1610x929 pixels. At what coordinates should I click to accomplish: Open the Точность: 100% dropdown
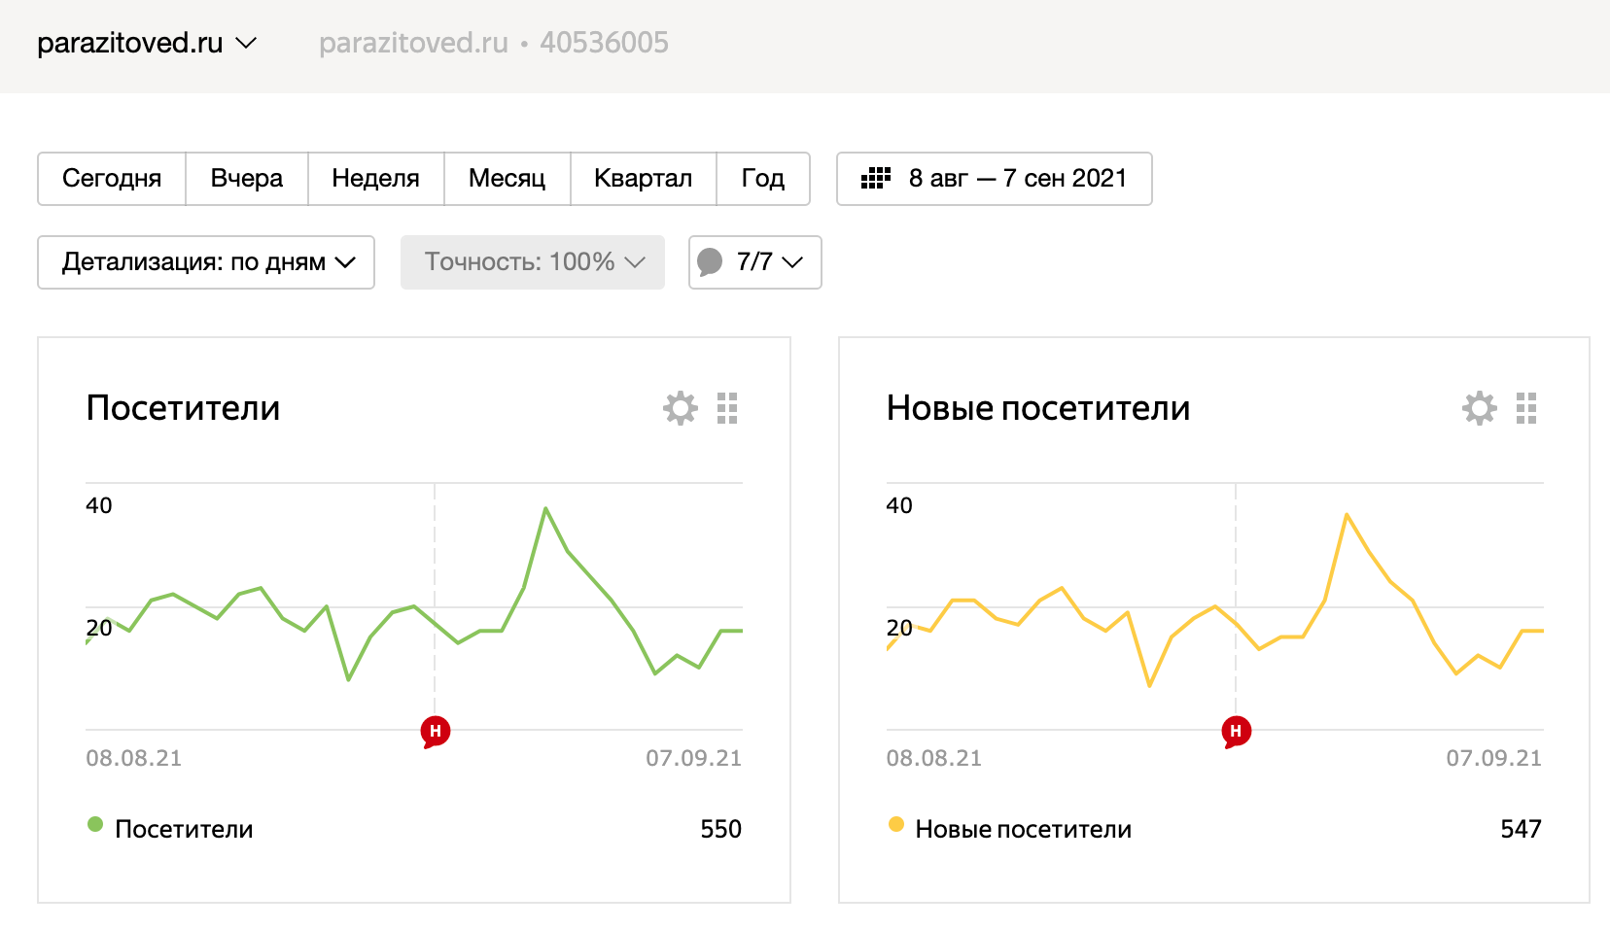point(533,262)
